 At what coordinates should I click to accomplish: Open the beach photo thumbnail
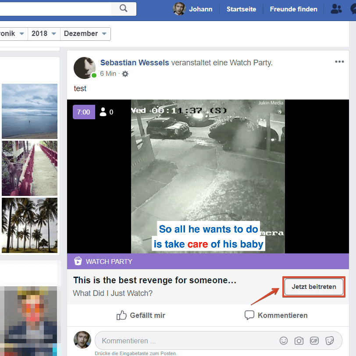tap(29, 111)
